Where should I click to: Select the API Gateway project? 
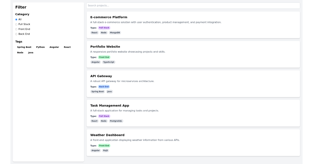point(101,76)
